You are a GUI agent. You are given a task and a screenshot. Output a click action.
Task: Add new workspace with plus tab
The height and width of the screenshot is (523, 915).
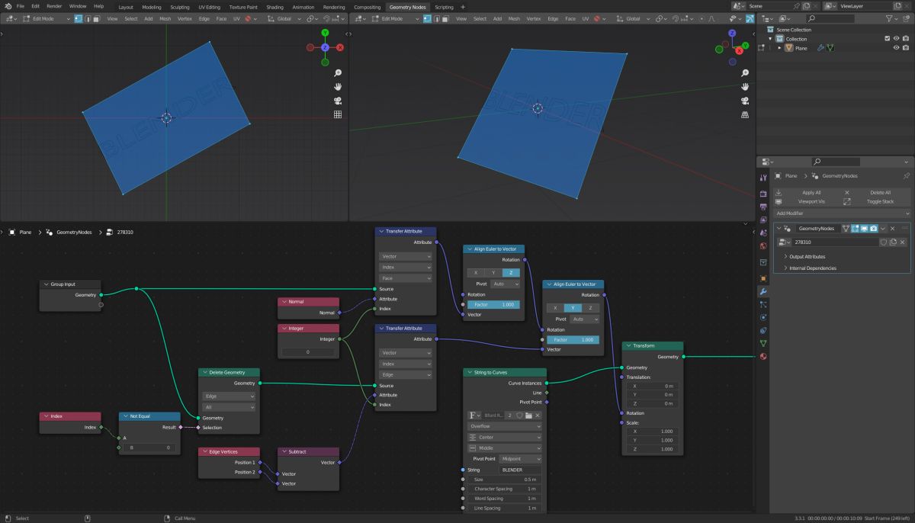tap(463, 7)
